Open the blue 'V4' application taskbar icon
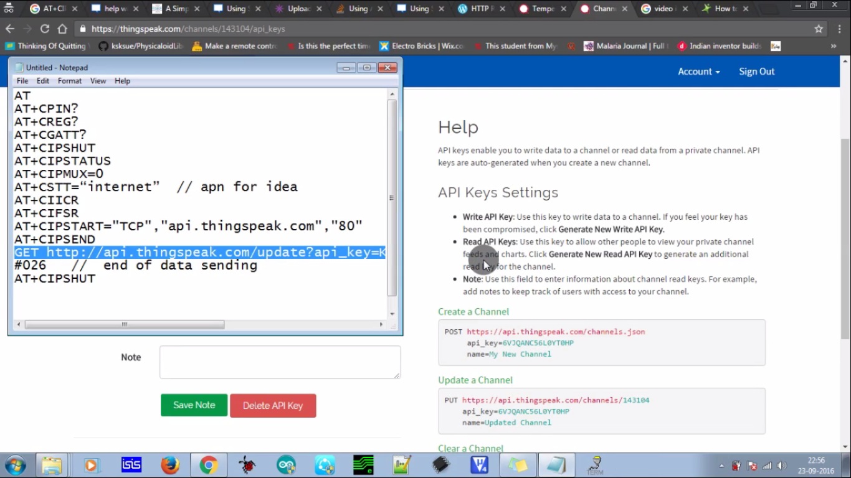Viewport: 851px width, 478px height. [x=479, y=465]
